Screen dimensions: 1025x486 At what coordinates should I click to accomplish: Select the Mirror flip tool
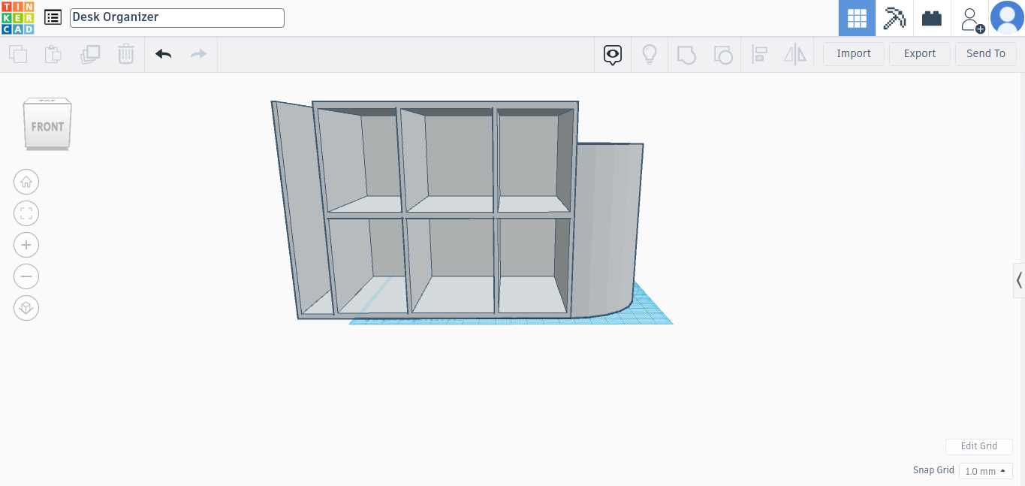point(795,53)
